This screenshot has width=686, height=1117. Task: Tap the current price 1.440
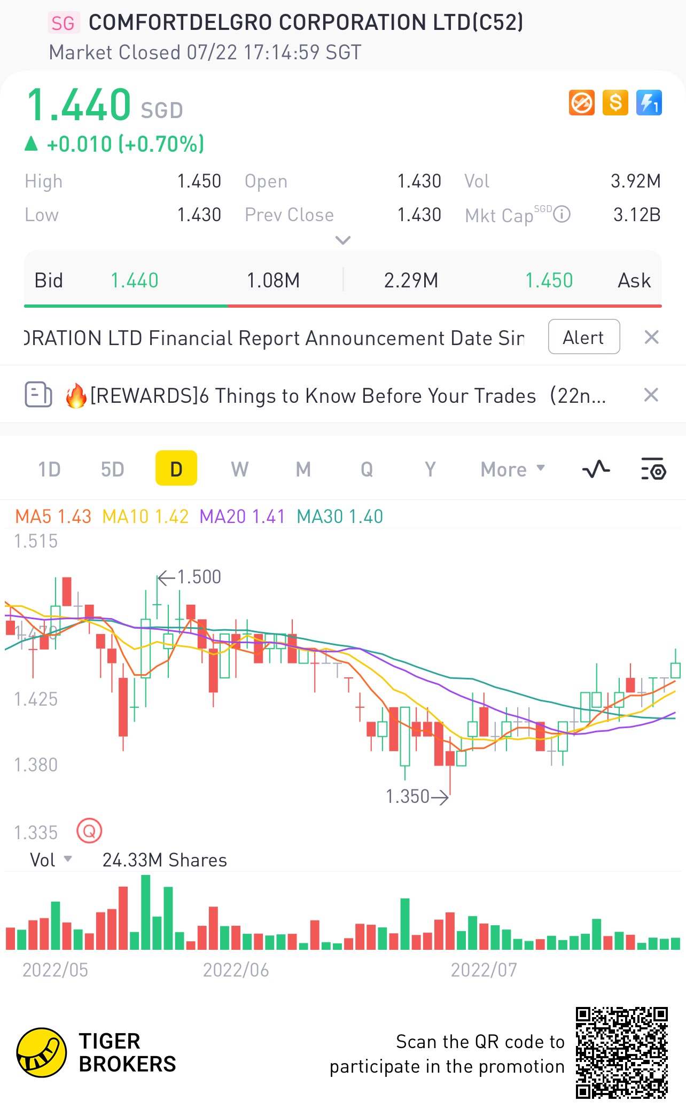pos(79,104)
